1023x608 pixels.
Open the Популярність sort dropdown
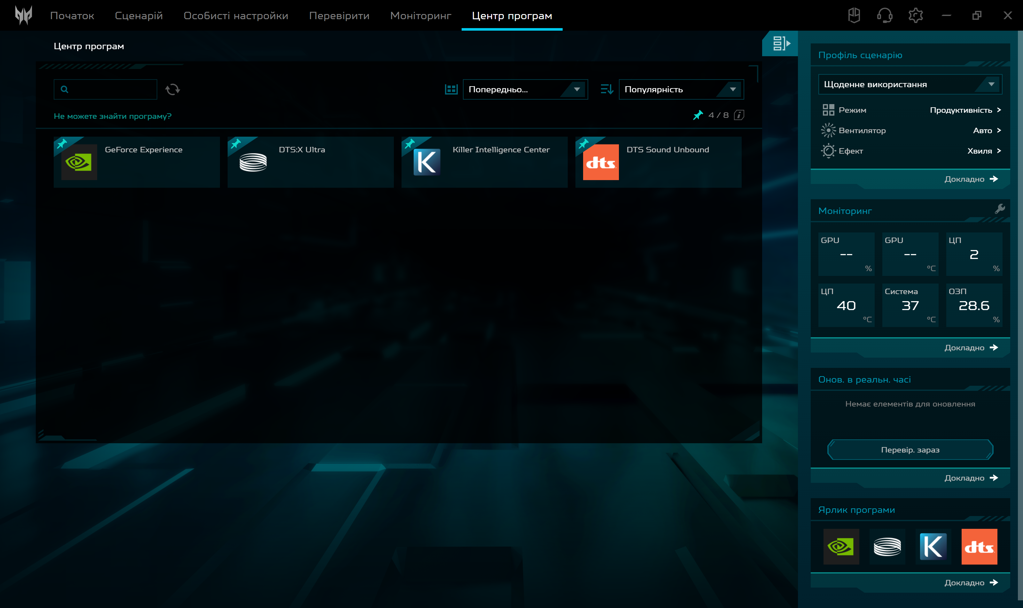point(681,89)
